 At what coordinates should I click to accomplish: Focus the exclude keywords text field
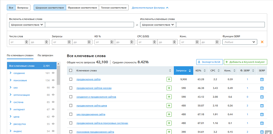[x=220, y=25]
